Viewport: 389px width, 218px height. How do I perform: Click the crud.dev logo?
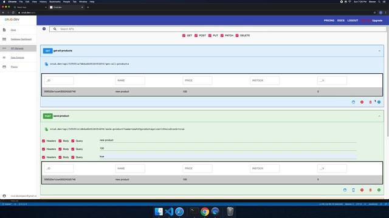pyautogui.click(x=12, y=19)
